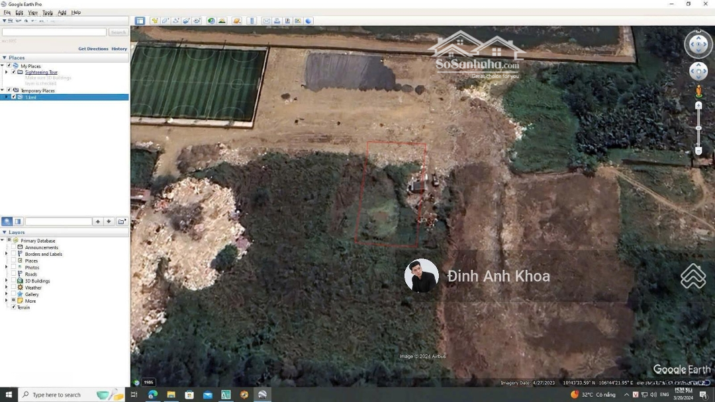Viewport: 715px width, 402px height.
Task: Collapse the Layers panel header
Action: [x=5, y=232]
